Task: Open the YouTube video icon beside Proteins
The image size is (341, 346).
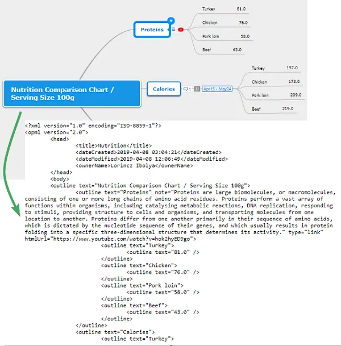Action: 181,30
